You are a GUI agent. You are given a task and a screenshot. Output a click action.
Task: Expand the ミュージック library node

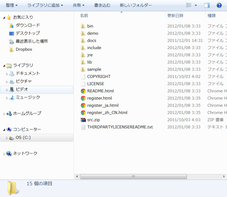pos(7,98)
